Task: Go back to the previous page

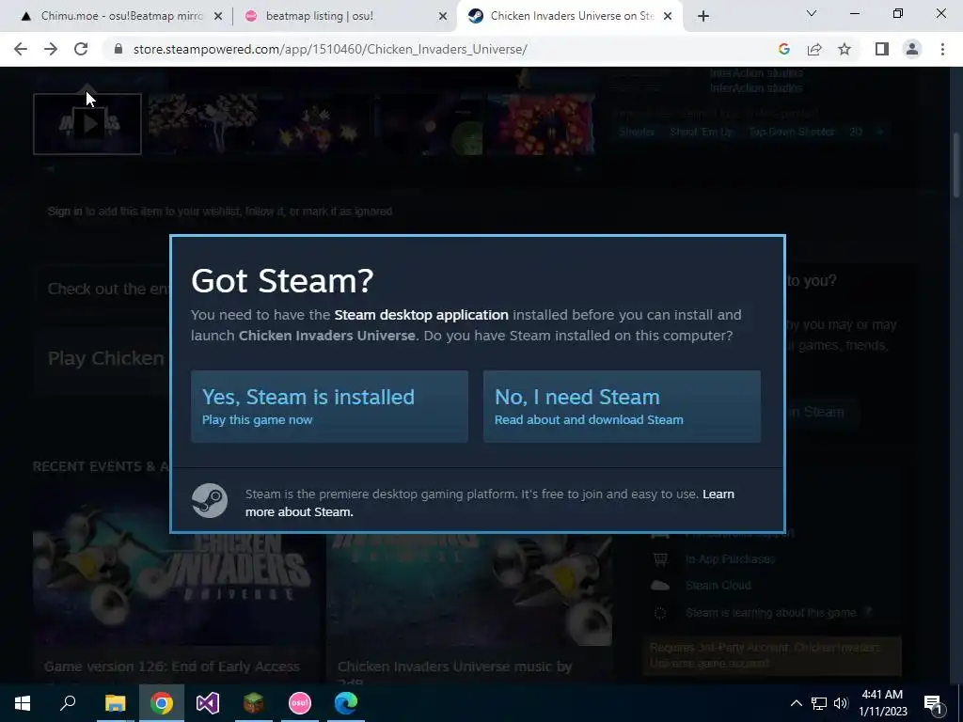Action: coord(21,49)
